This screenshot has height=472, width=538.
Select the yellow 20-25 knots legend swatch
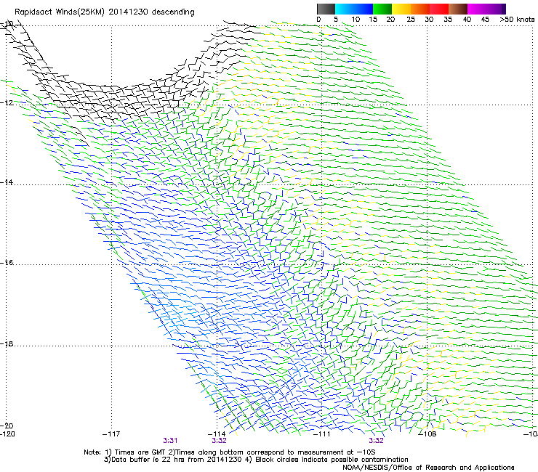(x=401, y=9)
